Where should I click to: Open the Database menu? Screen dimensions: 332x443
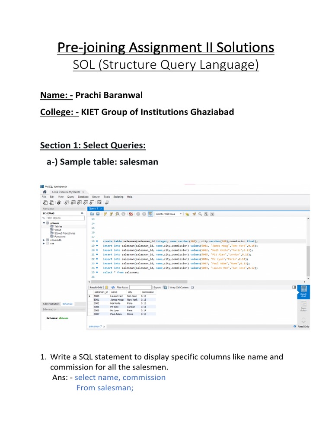point(83,196)
